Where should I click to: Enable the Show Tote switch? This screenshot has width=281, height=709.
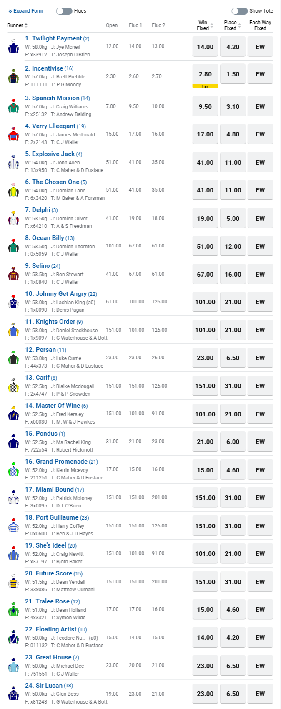point(240,11)
